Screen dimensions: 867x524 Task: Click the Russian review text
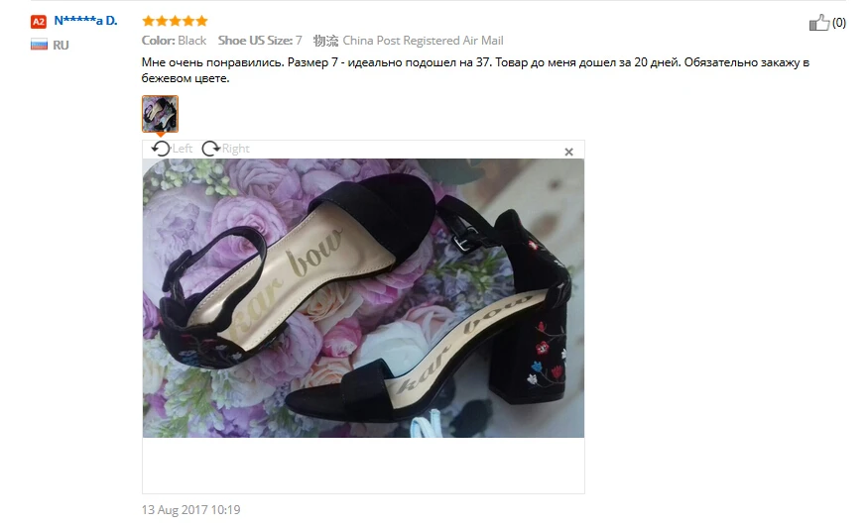click(x=475, y=70)
